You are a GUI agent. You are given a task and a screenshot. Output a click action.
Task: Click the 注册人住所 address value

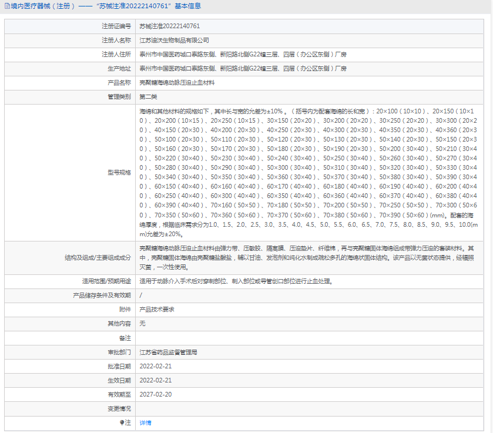pyautogui.click(x=243, y=55)
